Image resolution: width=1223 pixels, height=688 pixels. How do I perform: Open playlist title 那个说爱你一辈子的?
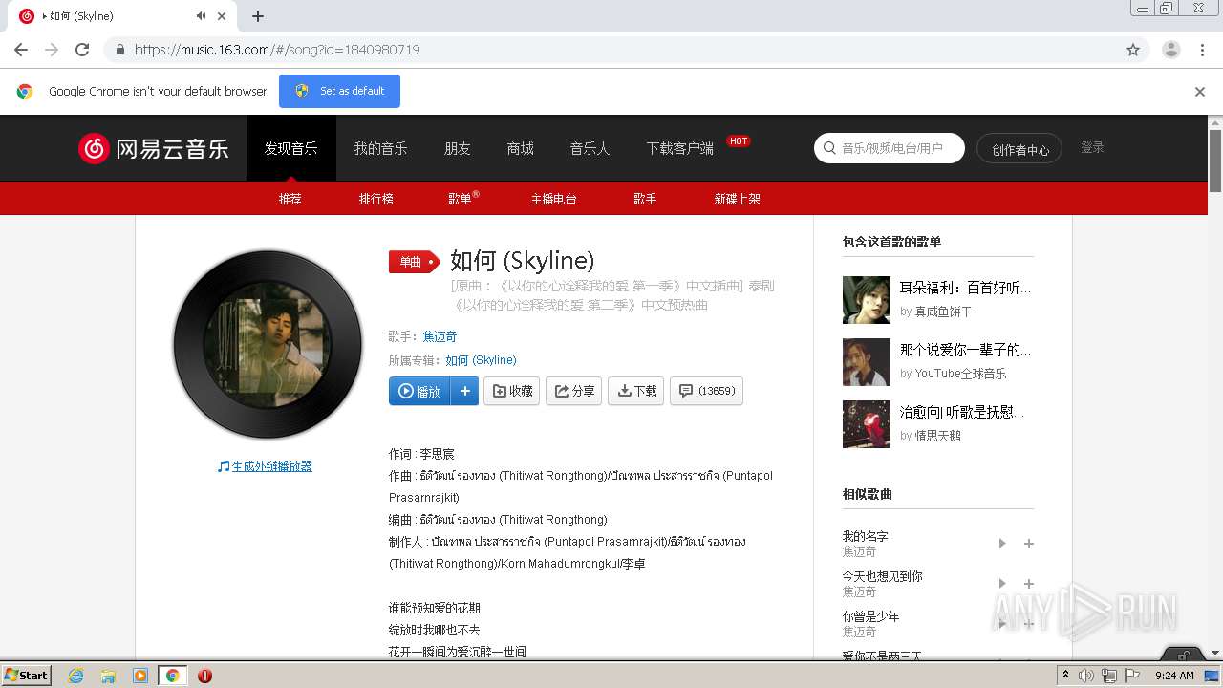click(966, 350)
